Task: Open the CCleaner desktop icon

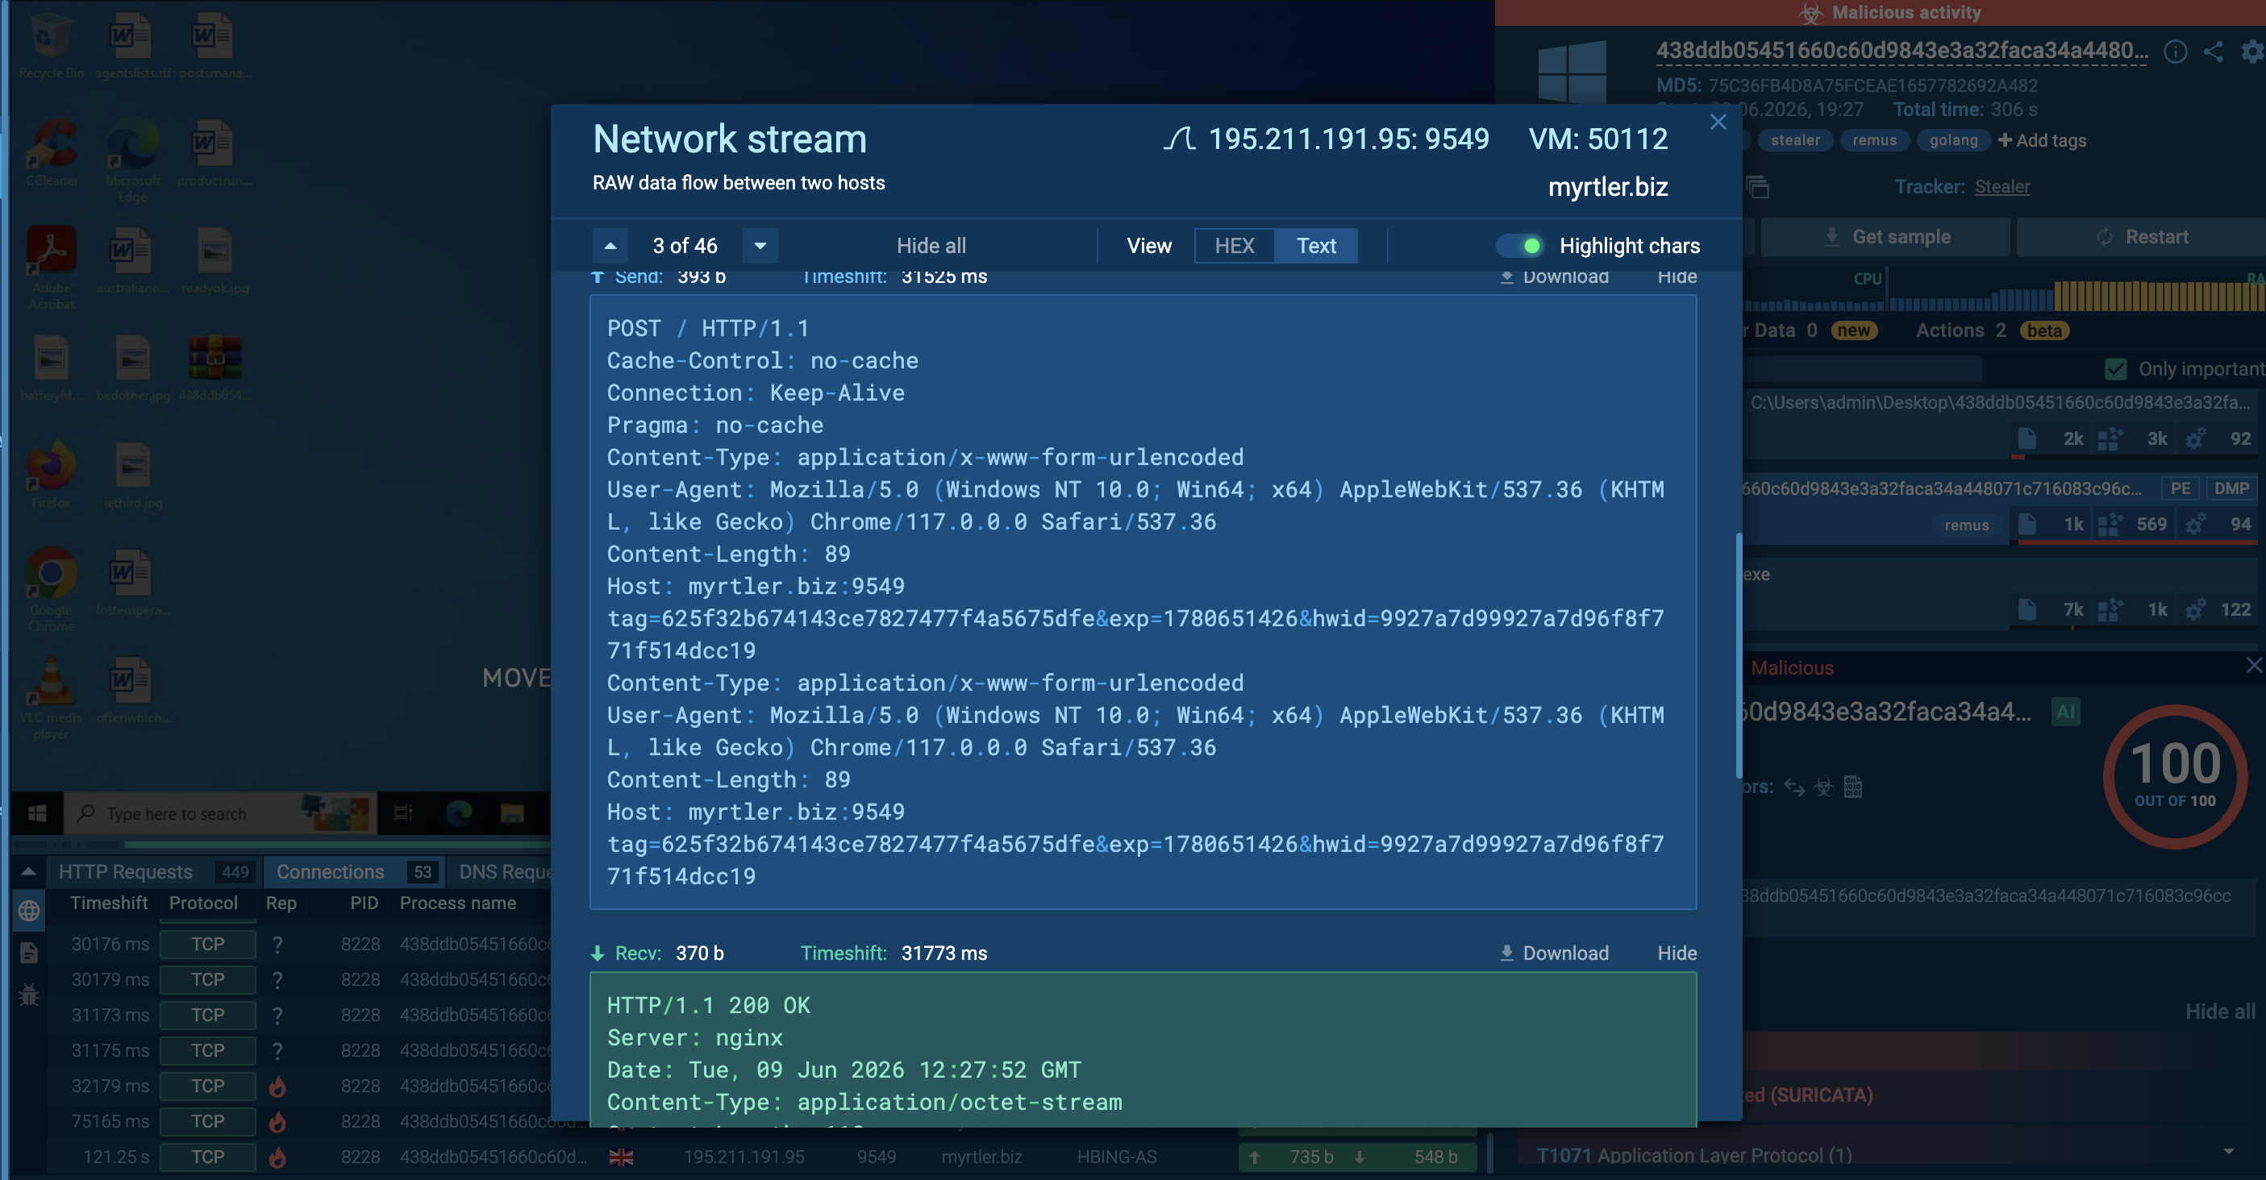Action: pyautogui.click(x=51, y=153)
